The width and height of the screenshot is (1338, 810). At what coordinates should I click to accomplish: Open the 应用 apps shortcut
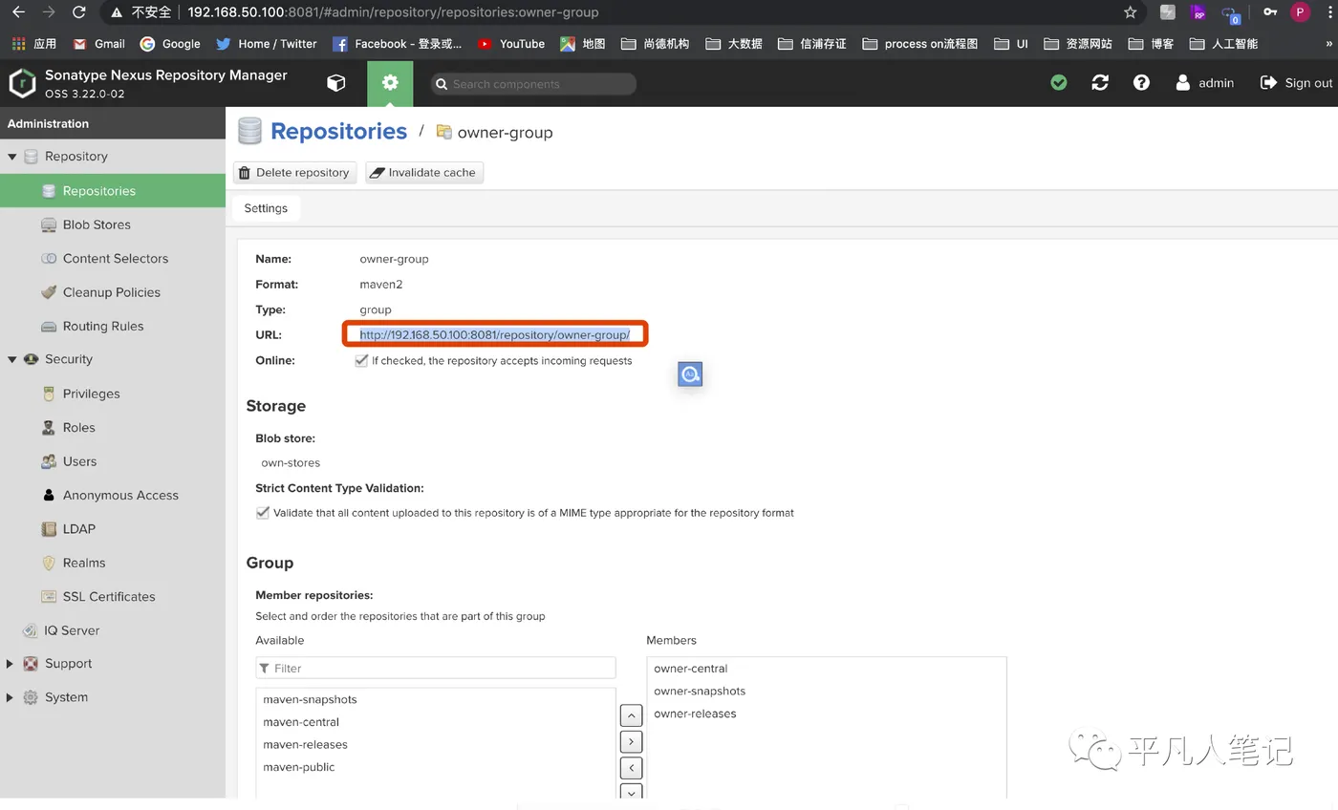coord(34,44)
